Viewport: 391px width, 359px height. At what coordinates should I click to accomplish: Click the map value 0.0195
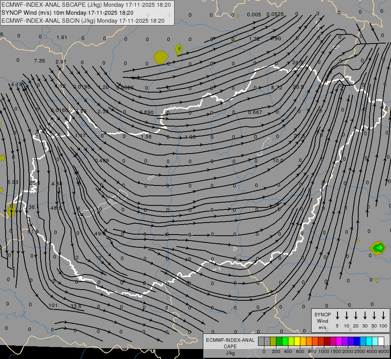(82, 87)
